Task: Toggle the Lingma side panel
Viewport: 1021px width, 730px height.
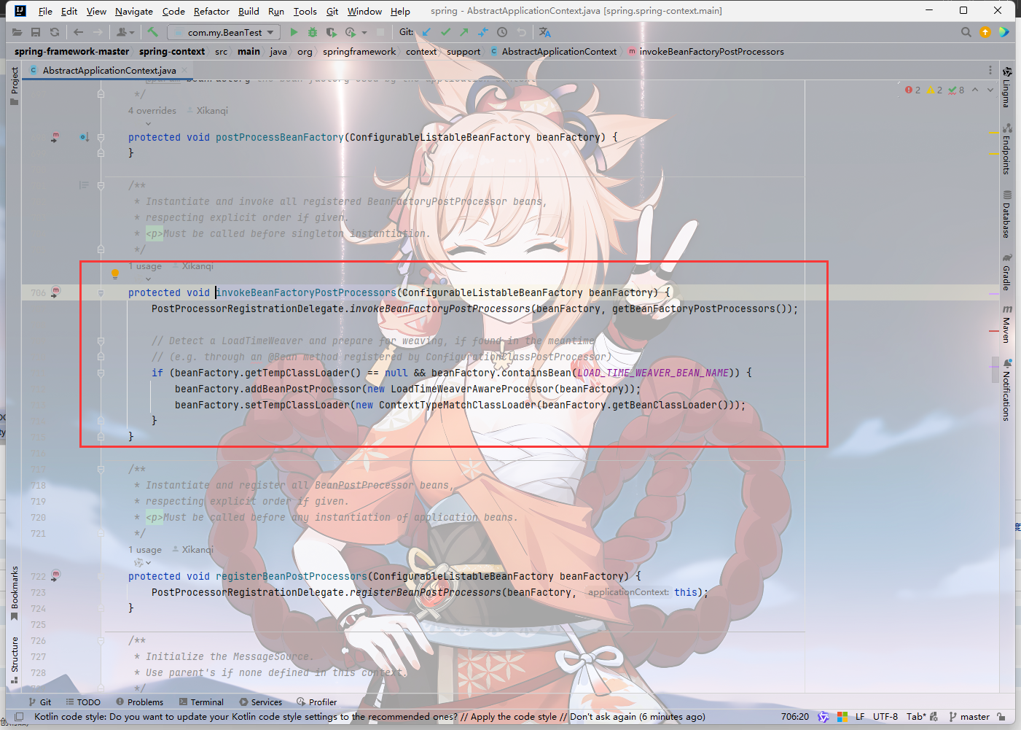Action: pos(1006,87)
